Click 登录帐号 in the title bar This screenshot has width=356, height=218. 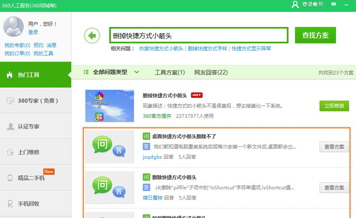[x=313, y=4]
